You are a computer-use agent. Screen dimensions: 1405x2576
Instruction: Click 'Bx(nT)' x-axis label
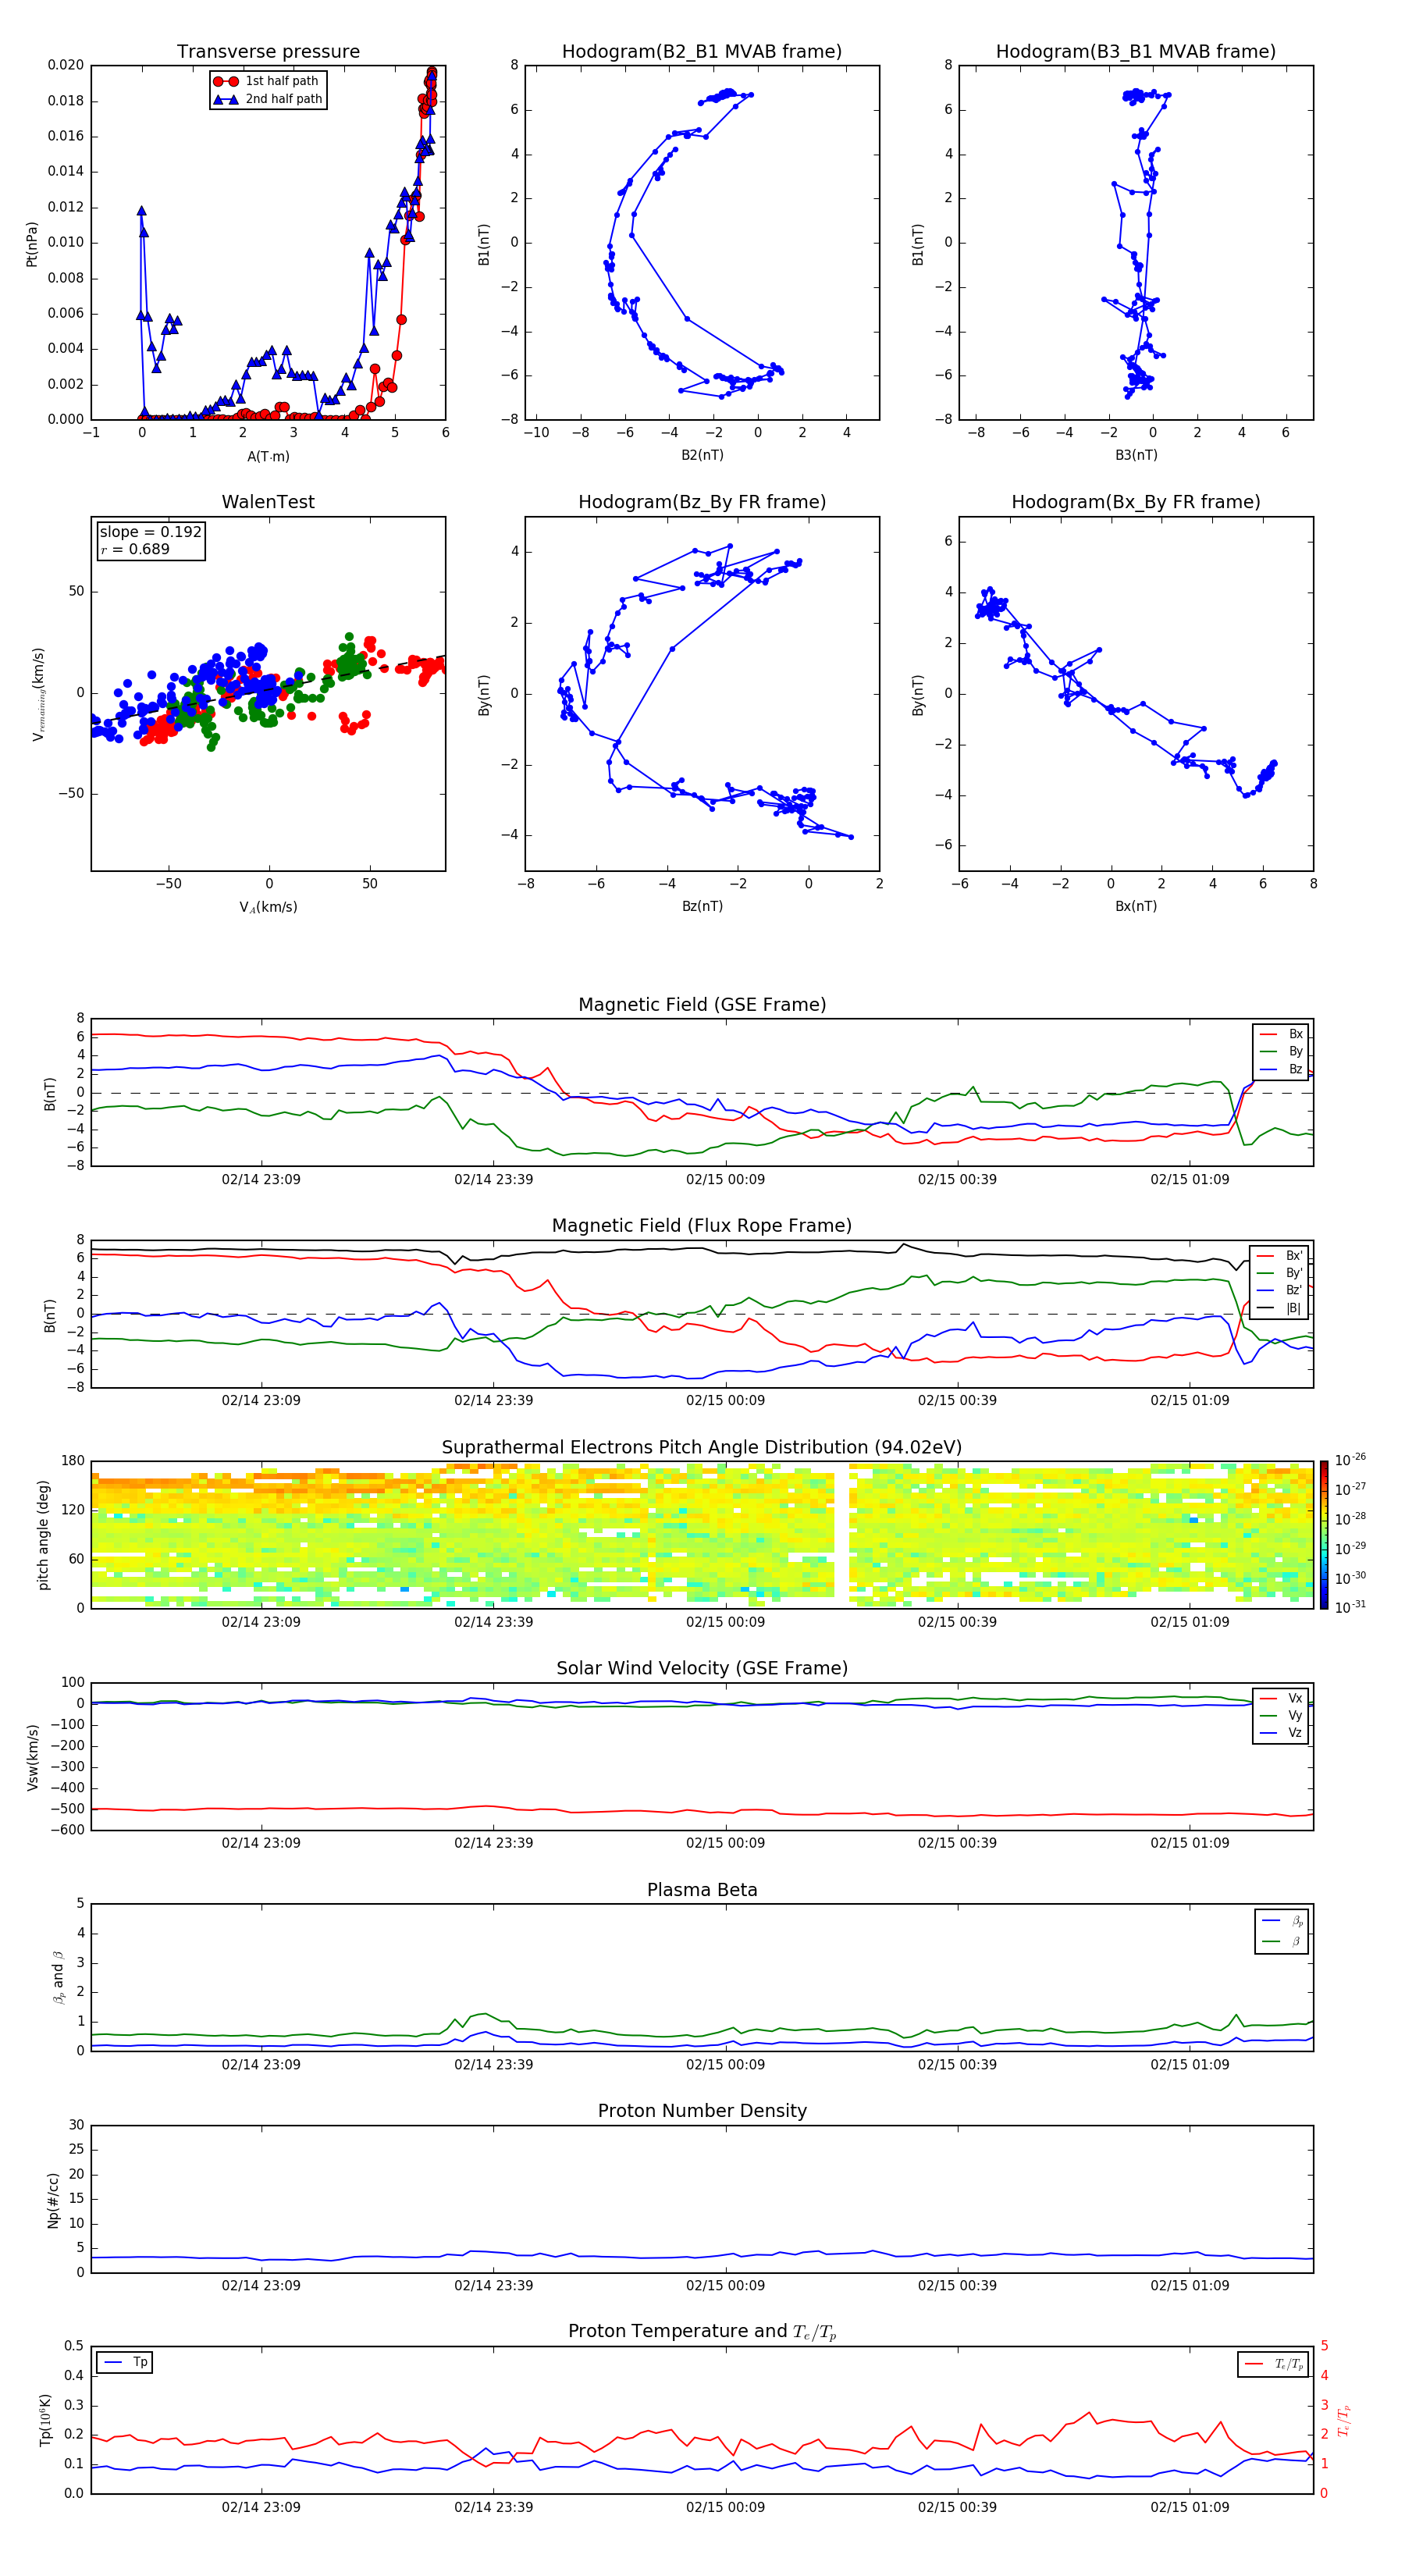1136,906
